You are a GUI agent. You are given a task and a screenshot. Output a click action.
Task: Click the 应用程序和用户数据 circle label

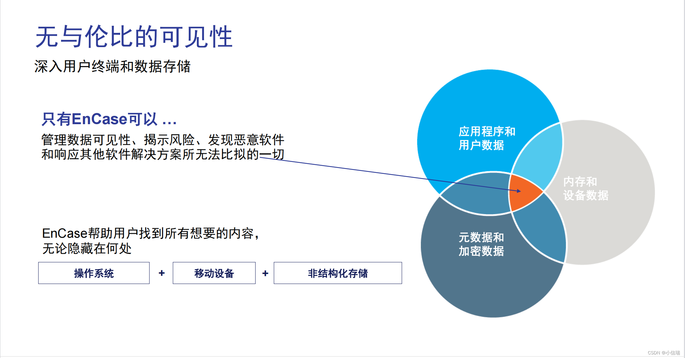click(x=487, y=138)
